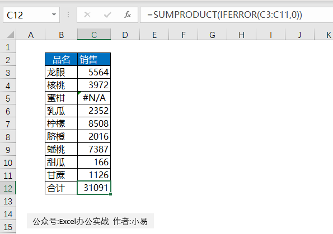
Task: Click the fill handle on cell C12
Action: (111, 194)
